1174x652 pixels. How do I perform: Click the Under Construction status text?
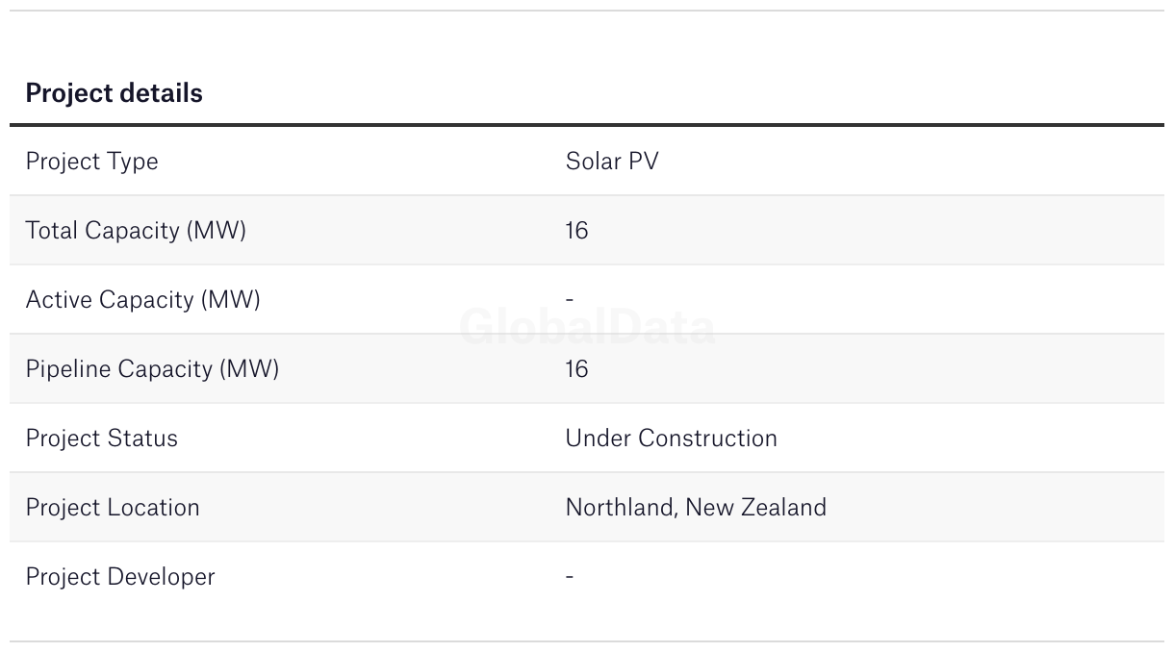point(671,438)
